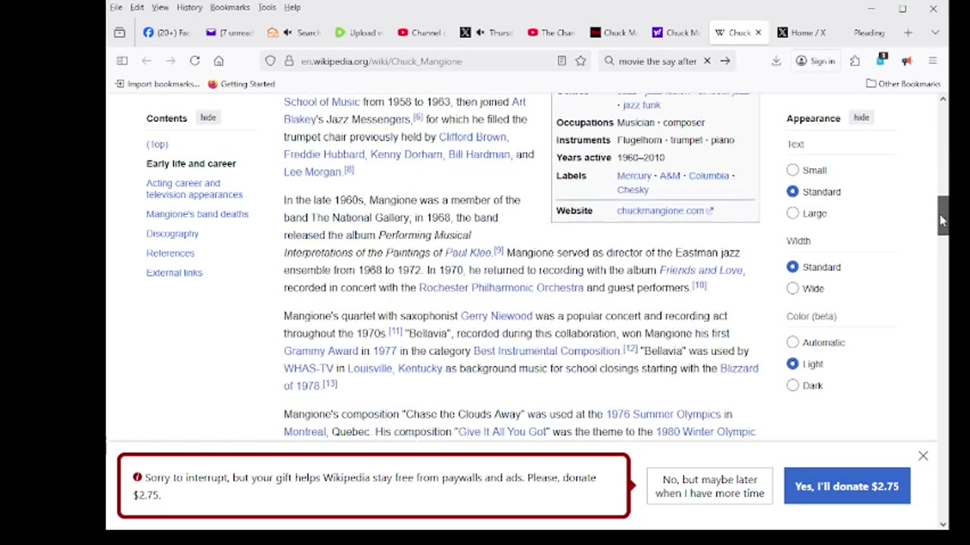
Task: Select Wide page width
Action: [x=793, y=288]
